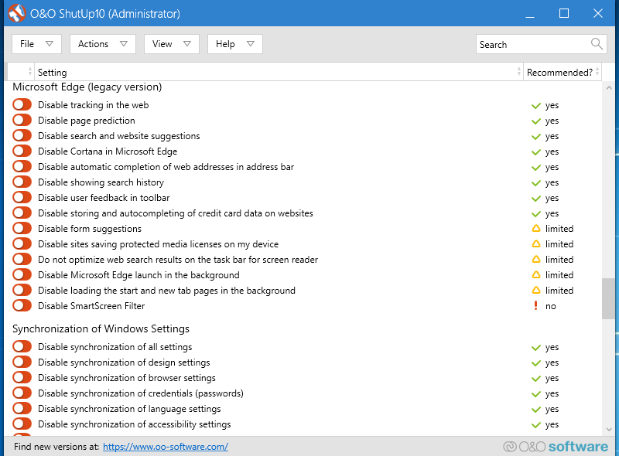Click yellow limited icon for protected media licenses row
This screenshot has height=456, width=619.
coord(535,243)
